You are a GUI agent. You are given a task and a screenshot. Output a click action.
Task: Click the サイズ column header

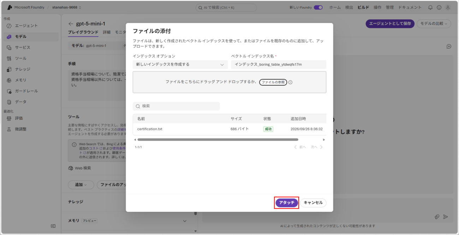click(x=236, y=119)
